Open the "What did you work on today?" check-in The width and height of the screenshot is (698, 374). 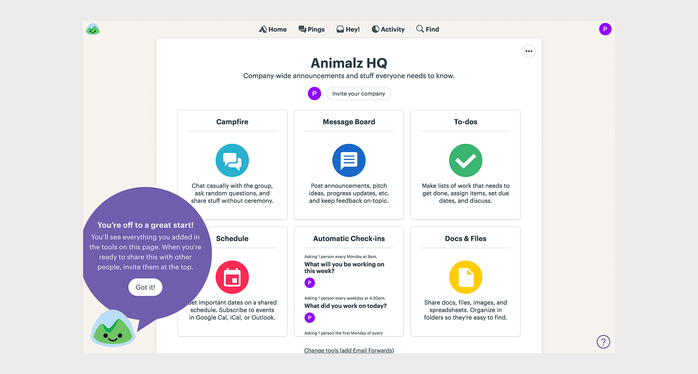[345, 306]
